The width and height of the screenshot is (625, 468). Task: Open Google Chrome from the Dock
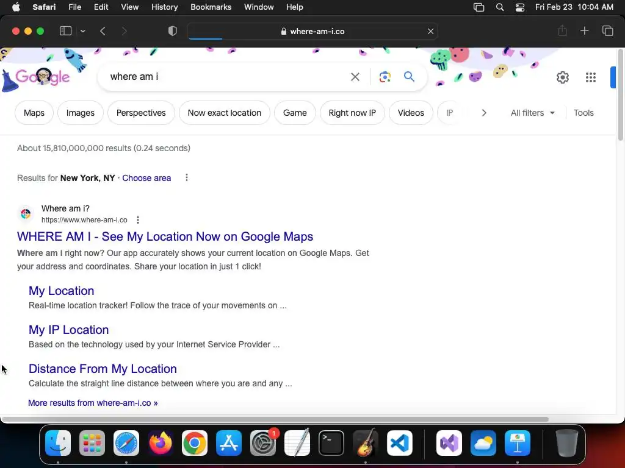pos(195,443)
